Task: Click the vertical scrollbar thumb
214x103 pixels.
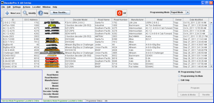Action: (x=211, y=34)
